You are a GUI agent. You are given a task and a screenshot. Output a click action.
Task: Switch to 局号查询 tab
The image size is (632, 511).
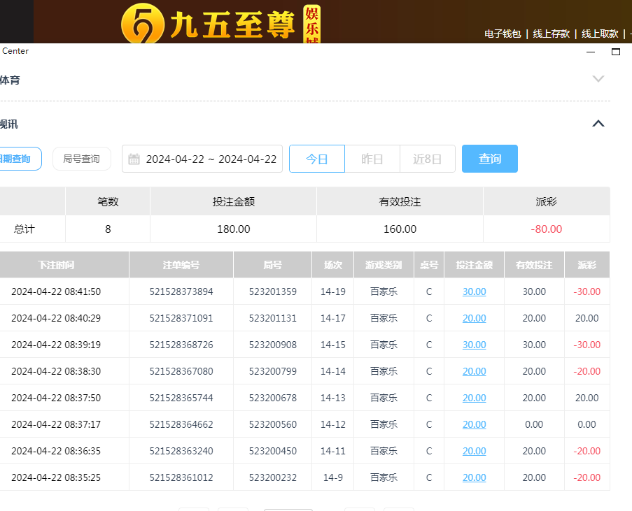pos(81,159)
